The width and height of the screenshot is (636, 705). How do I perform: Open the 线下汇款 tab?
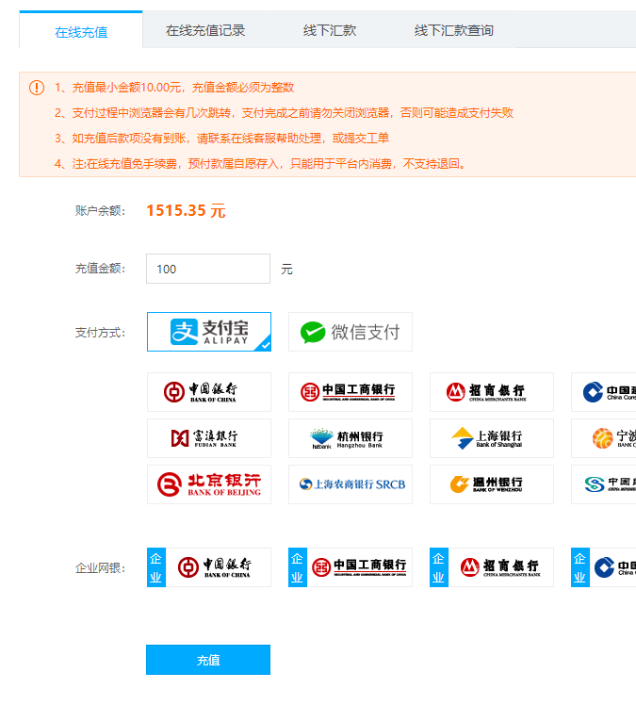[x=330, y=30]
